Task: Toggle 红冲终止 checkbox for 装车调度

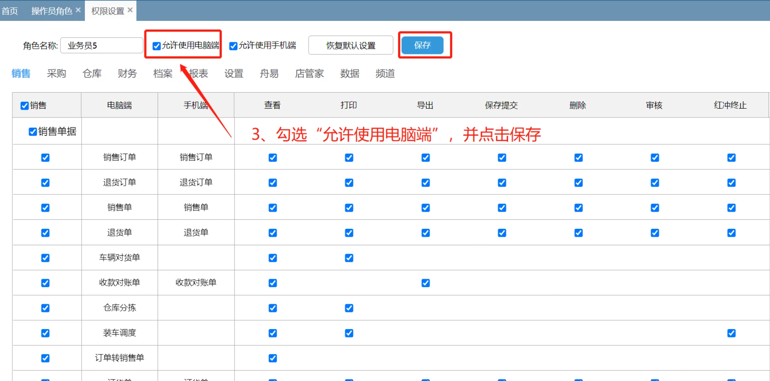Action: (731, 333)
